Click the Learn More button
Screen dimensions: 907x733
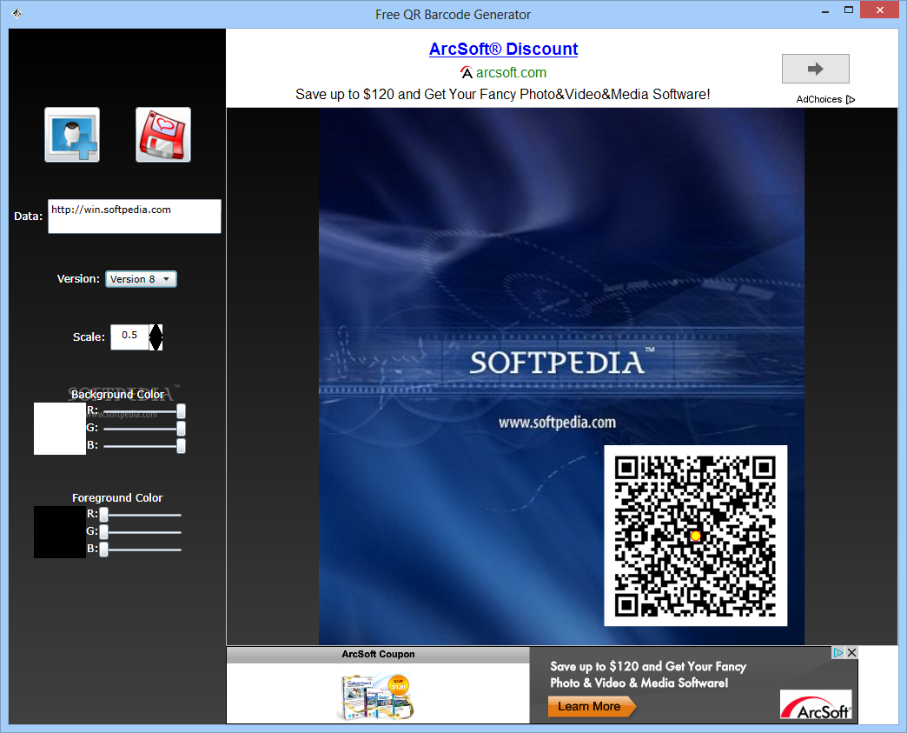(591, 706)
